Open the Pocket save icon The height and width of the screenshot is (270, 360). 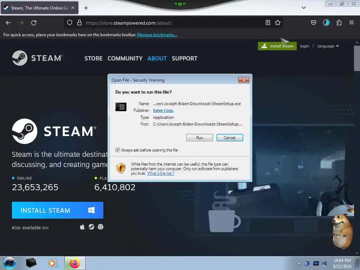[314, 23]
